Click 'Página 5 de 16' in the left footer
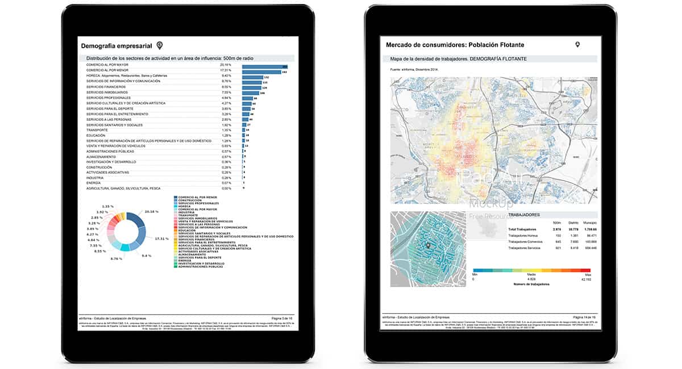Viewport: 682px width, 369px height. (282, 319)
